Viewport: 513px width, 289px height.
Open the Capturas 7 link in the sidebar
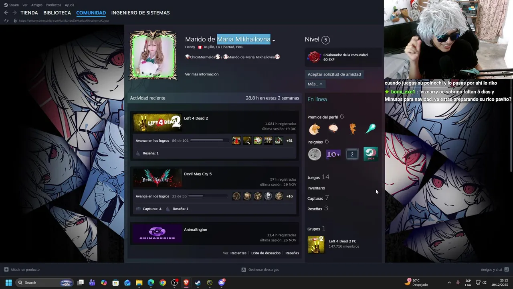318,198
